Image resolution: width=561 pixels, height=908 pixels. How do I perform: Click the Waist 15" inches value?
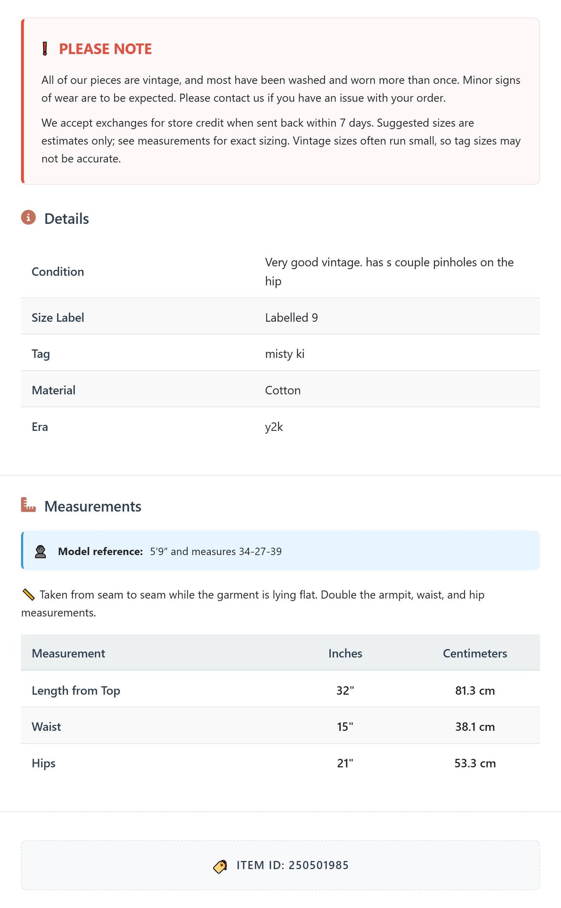pyautogui.click(x=345, y=727)
